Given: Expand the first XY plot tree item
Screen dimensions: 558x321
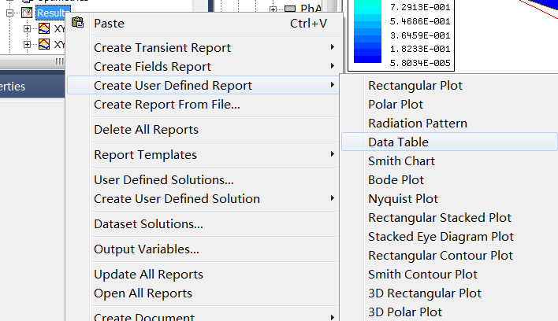Looking at the screenshot, I should point(27,28).
